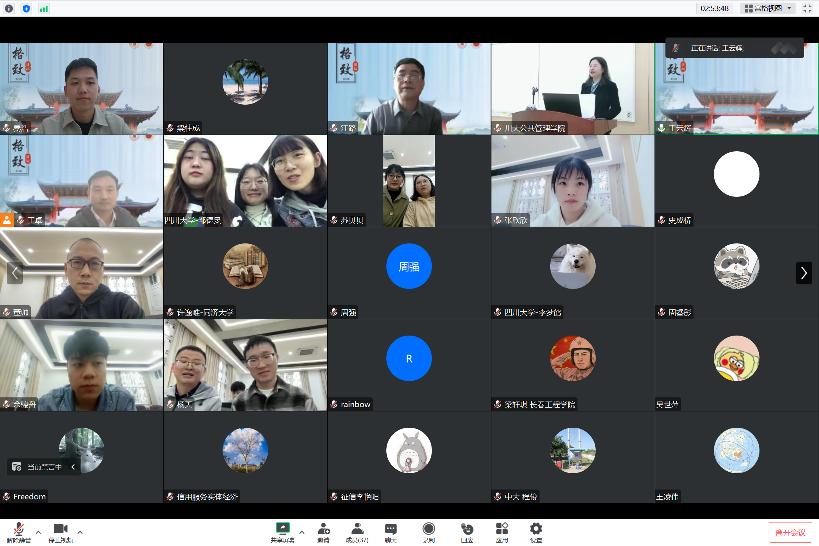Image resolution: width=819 pixels, height=546 pixels.
Task: Click the Share Screen button
Action: (x=282, y=532)
